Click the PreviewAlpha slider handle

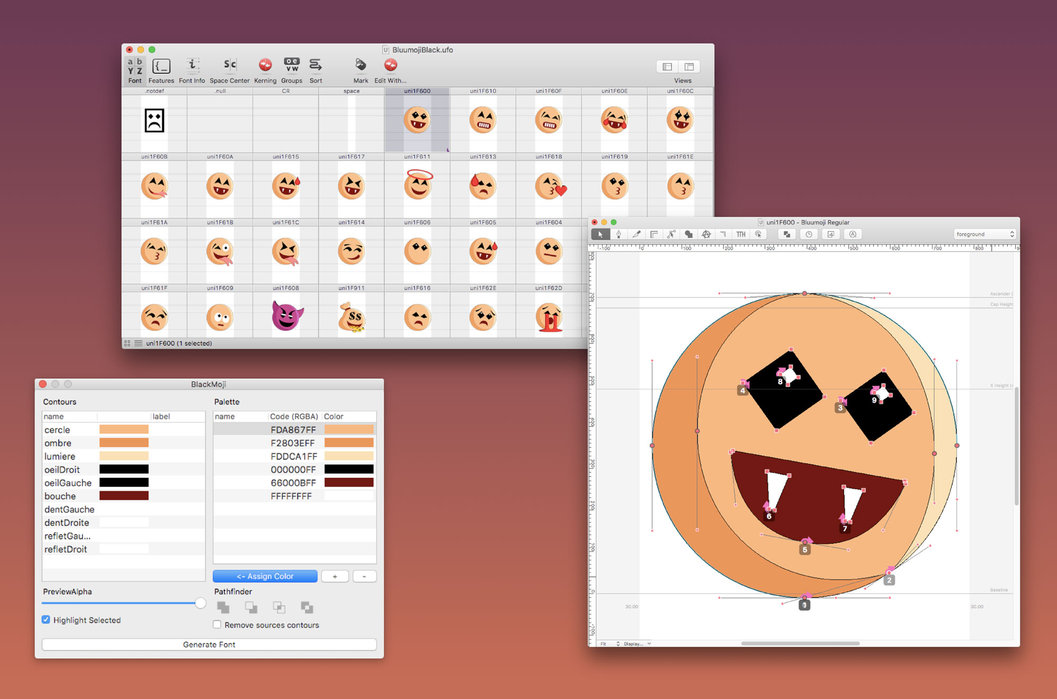[x=200, y=603]
